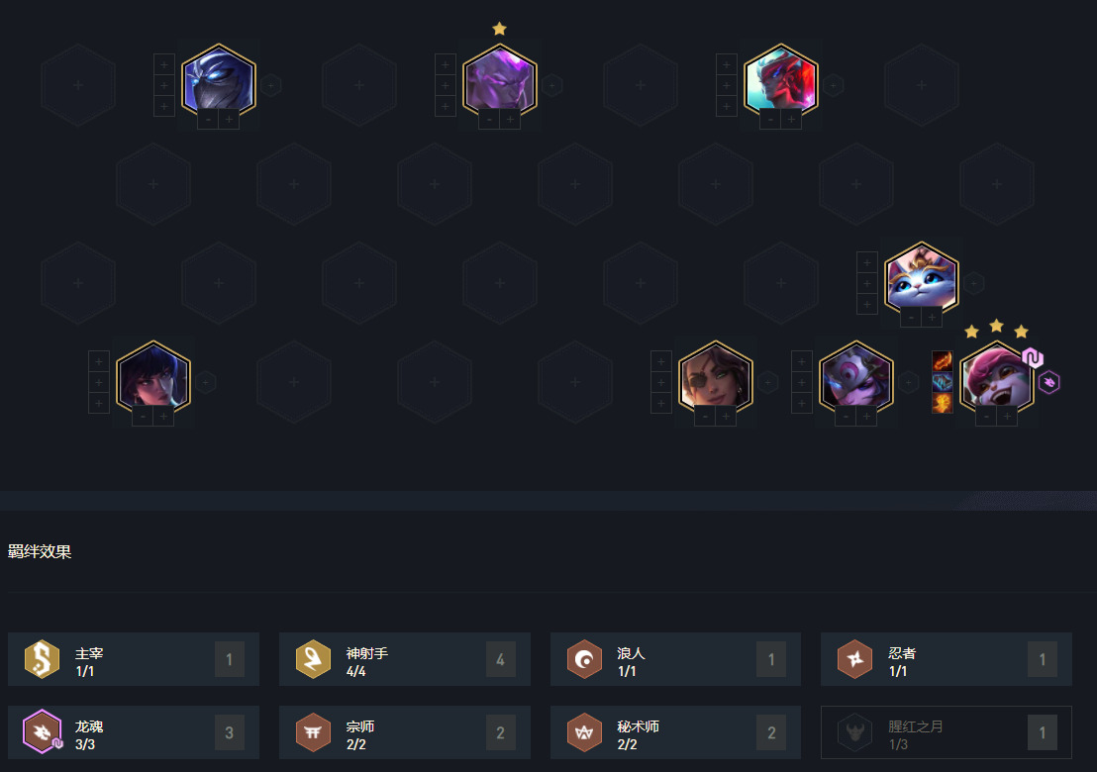Select the white cat champion Yuumi
The width and height of the screenshot is (1097, 772).
tap(922, 277)
